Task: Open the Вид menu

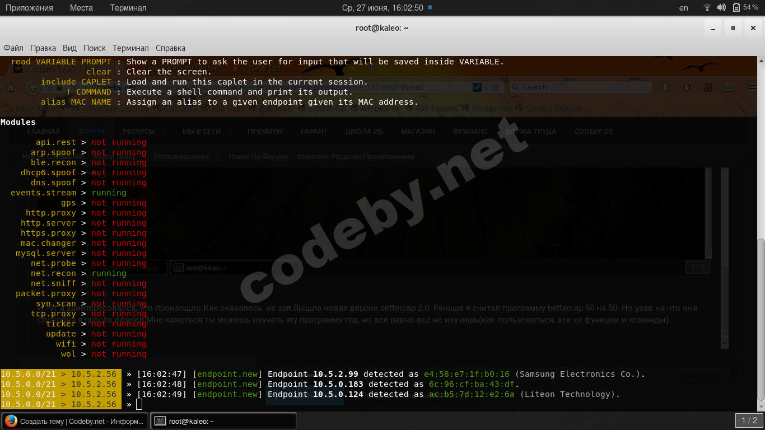Action: pos(69,48)
